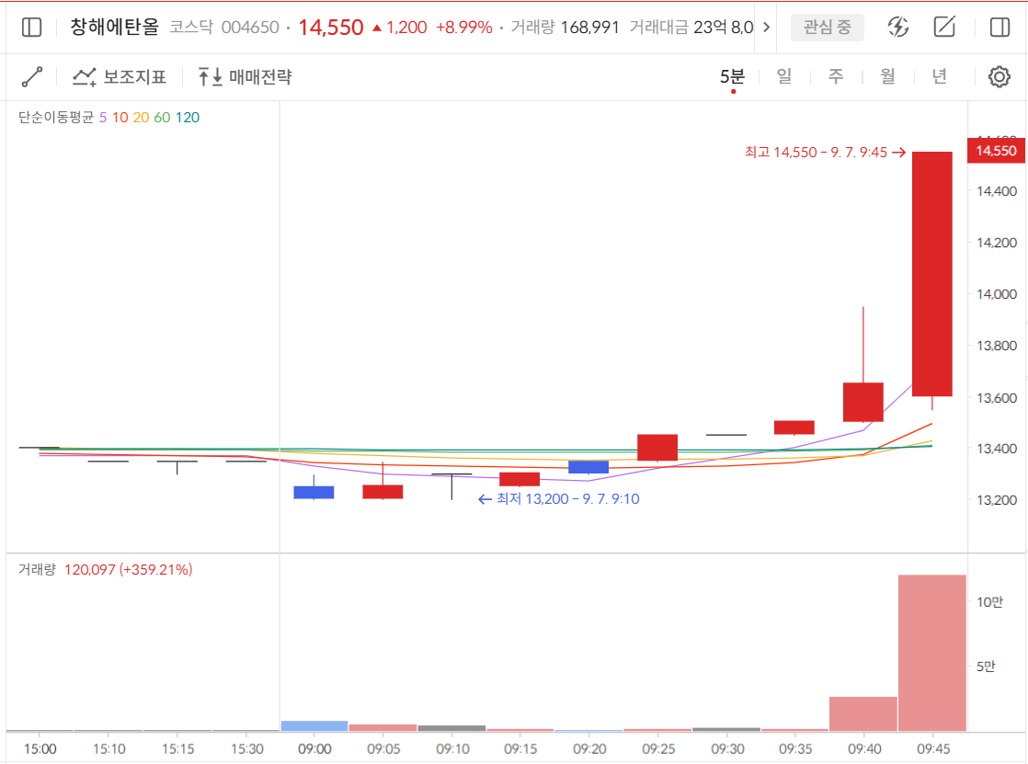Click the 09:00 time axis label
The width and height of the screenshot is (1028, 764).
tap(314, 749)
